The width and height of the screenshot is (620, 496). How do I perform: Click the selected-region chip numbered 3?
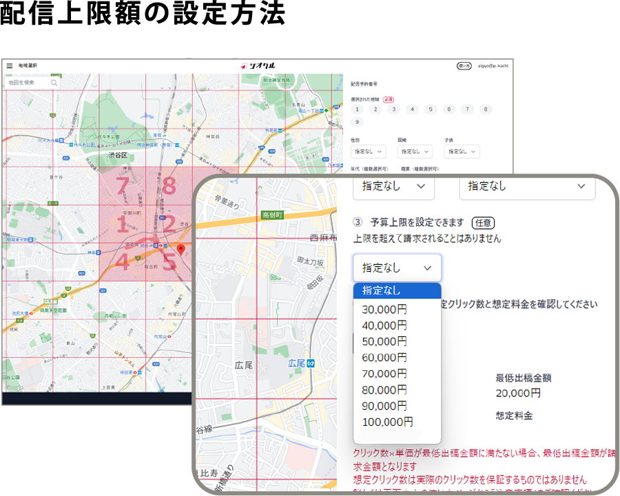[393, 109]
